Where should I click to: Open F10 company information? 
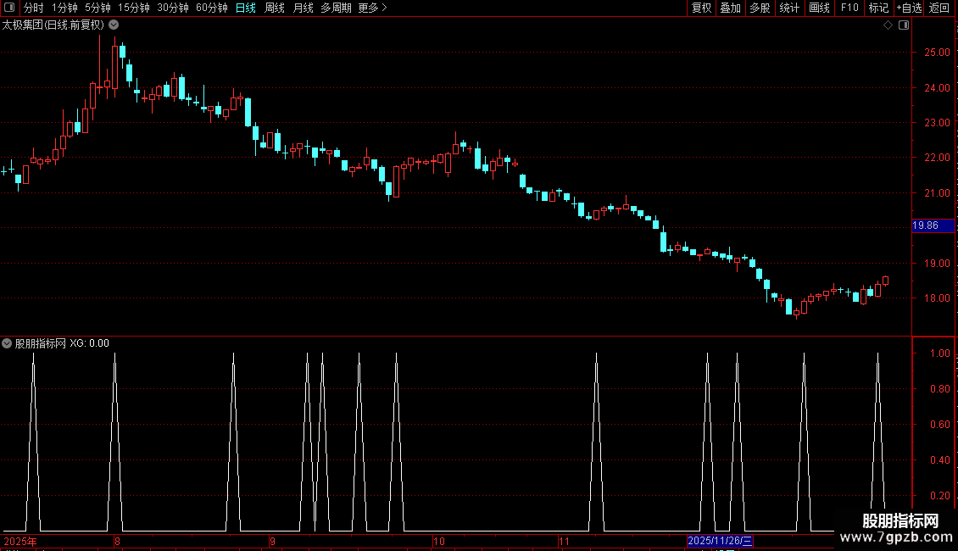click(849, 8)
